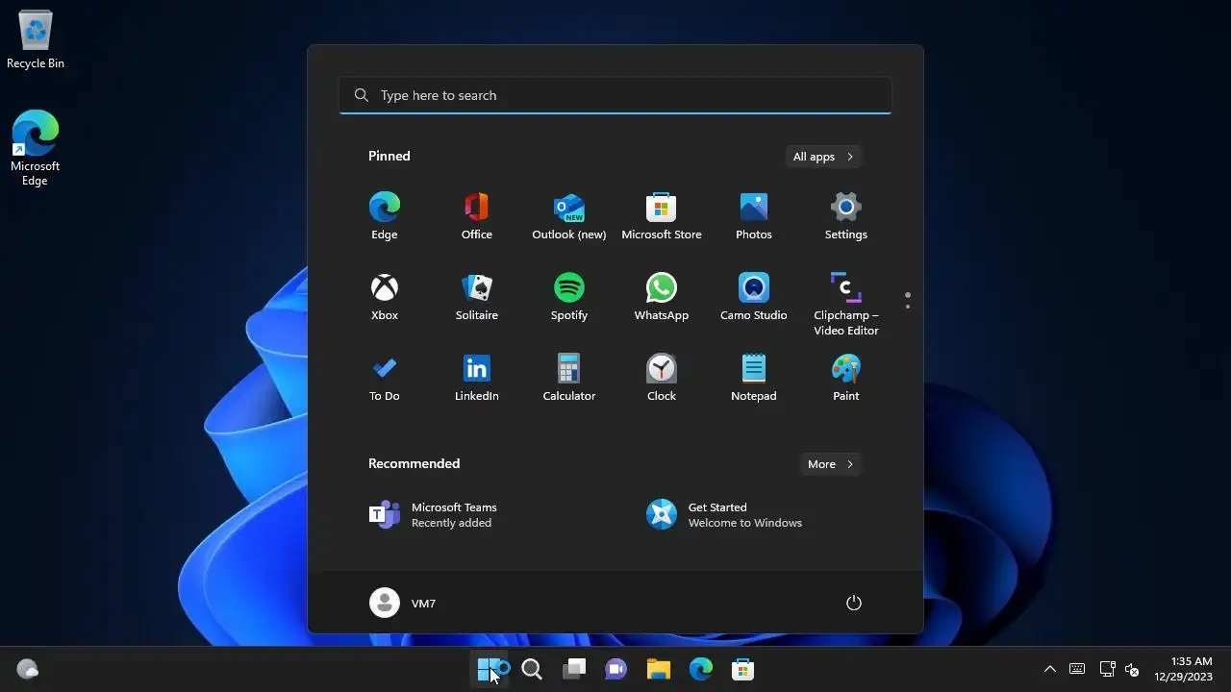This screenshot has height=692, width=1231.
Task: Launch Spotify from pinned apps
Action: click(569, 298)
